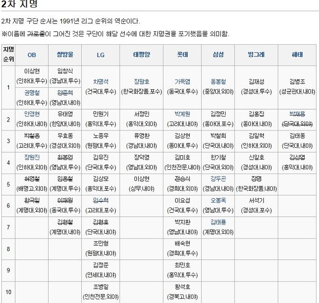Click the name 김상모

point(101,179)
